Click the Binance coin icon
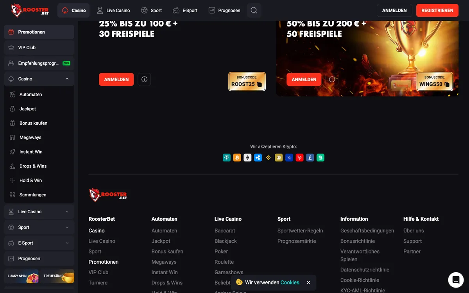Viewport: 469px width, 293px height. (x=268, y=158)
